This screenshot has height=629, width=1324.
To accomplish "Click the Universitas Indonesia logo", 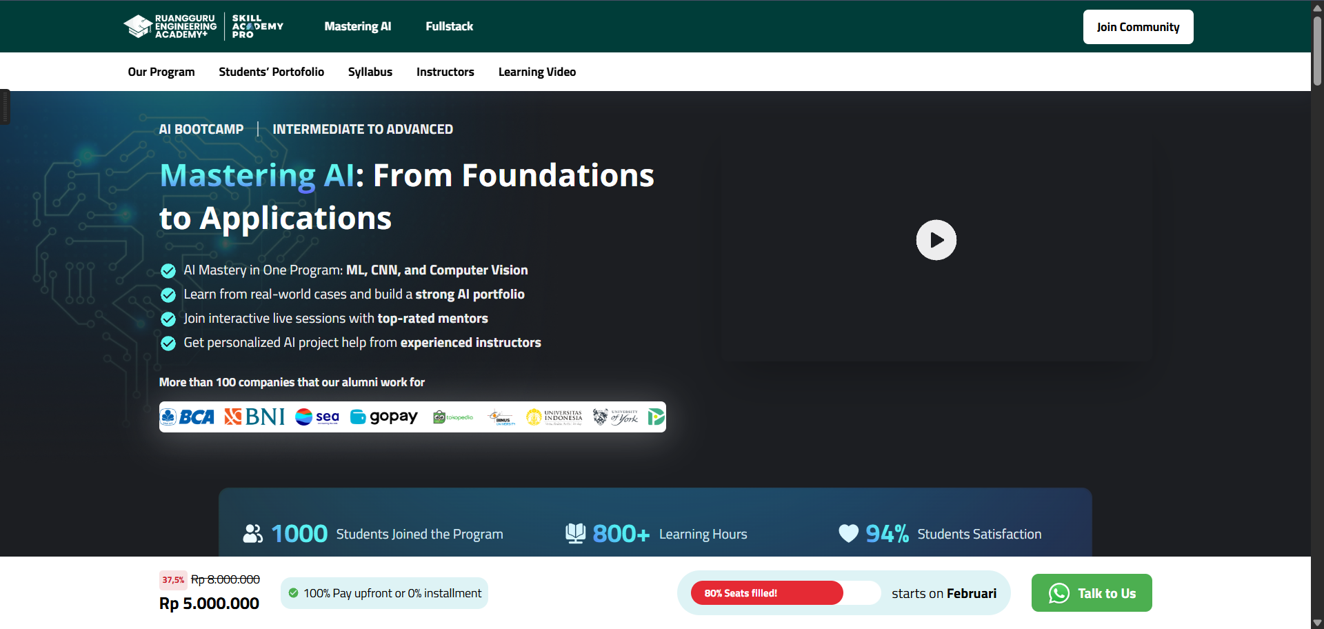I will [554, 417].
